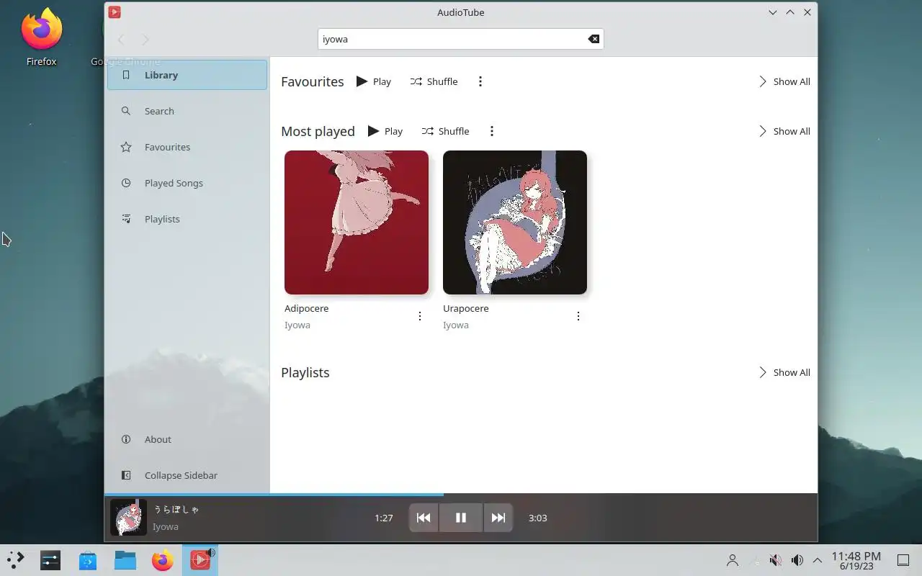
Task: Open the file manager from the taskbar
Action: [x=125, y=559]
